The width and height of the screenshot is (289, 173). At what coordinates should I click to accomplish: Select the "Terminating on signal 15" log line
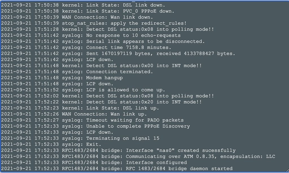click(80, 138)
